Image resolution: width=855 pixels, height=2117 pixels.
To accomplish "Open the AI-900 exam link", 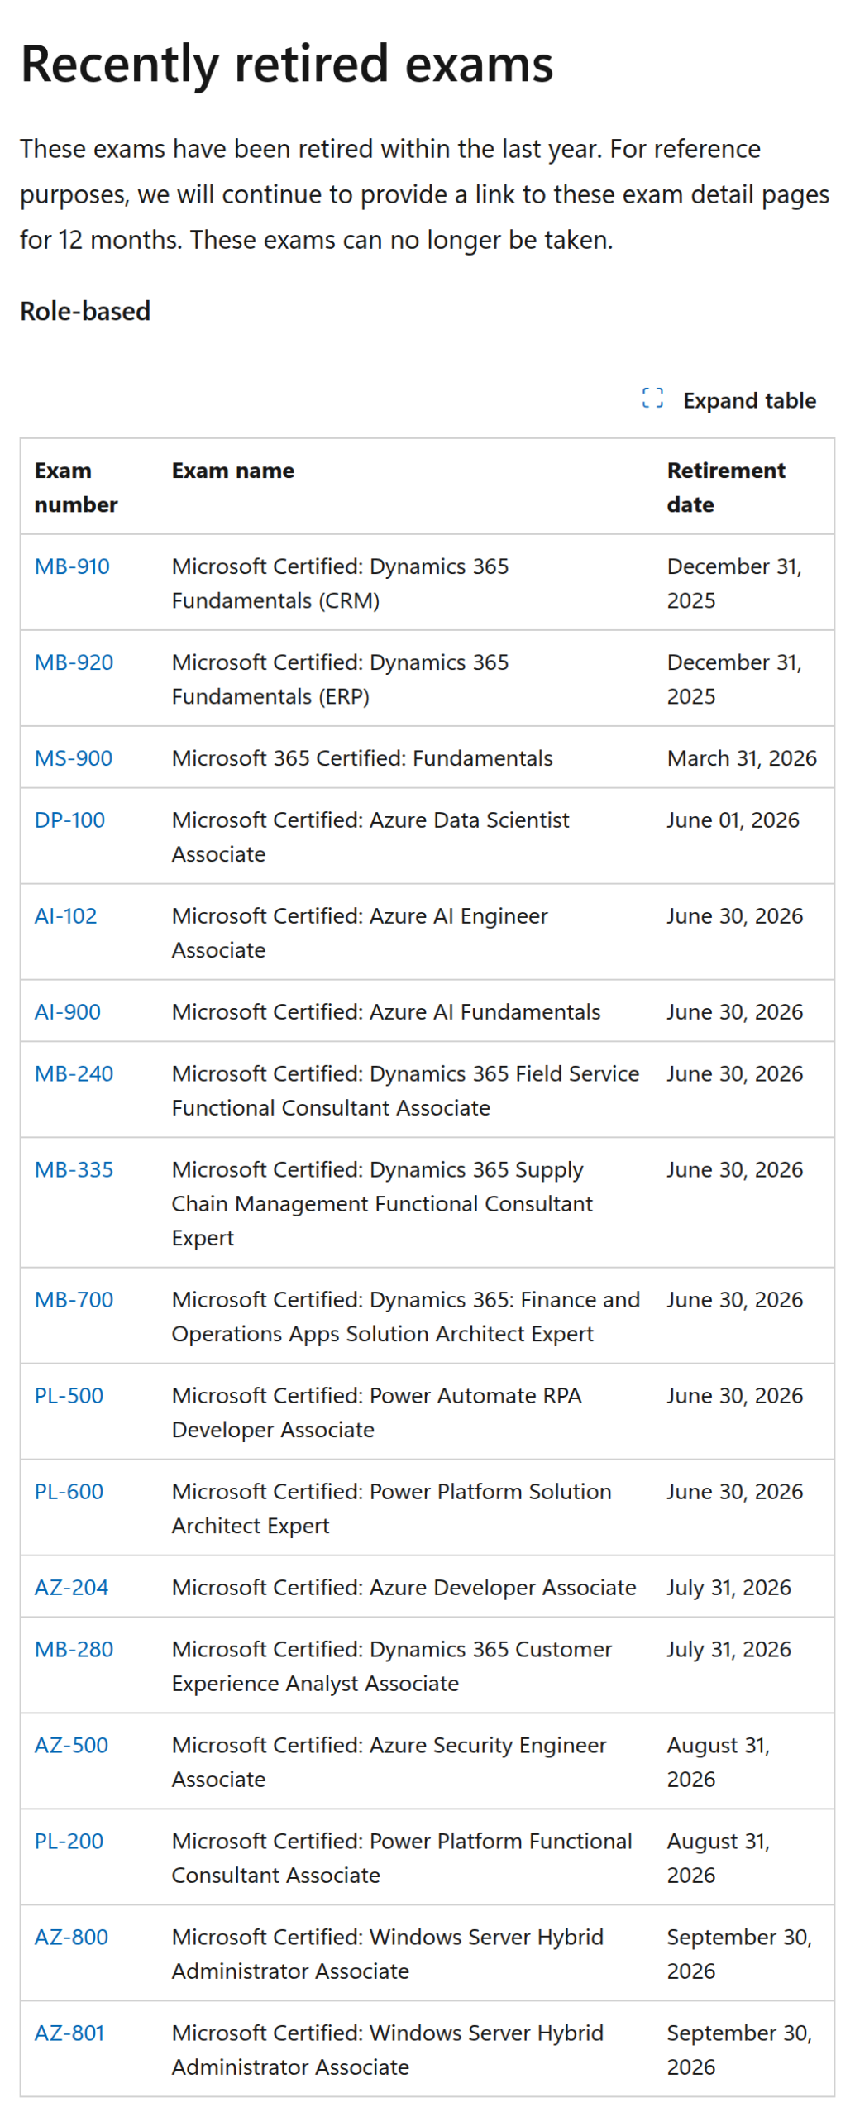I will coord(68,1011).
